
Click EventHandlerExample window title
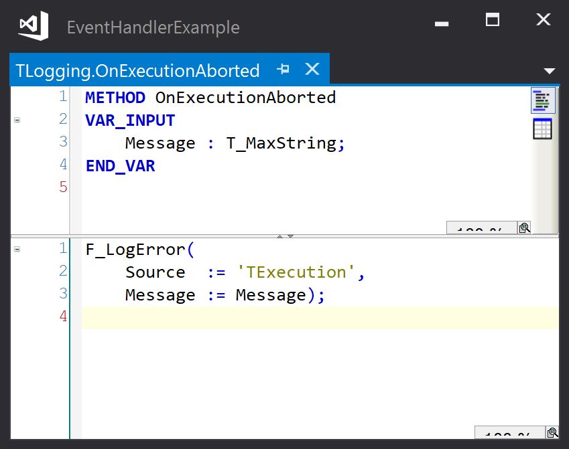tap(153, 27)
